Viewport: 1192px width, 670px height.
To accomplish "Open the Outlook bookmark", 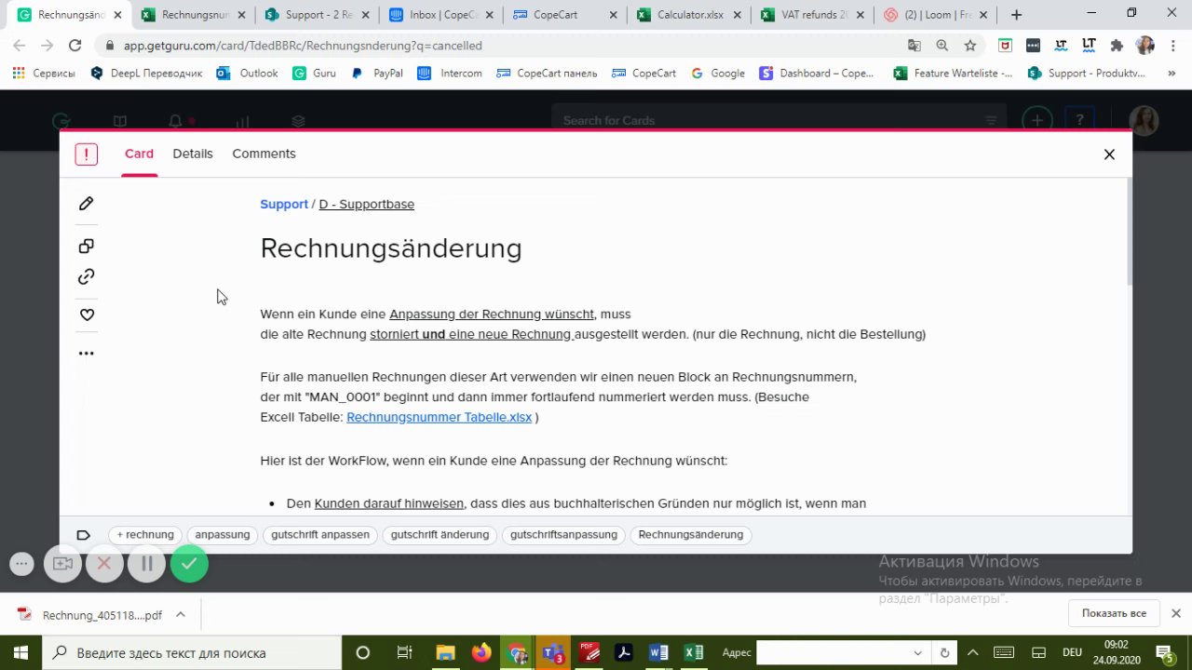I will pyautogui.click(x=248, y=73).
